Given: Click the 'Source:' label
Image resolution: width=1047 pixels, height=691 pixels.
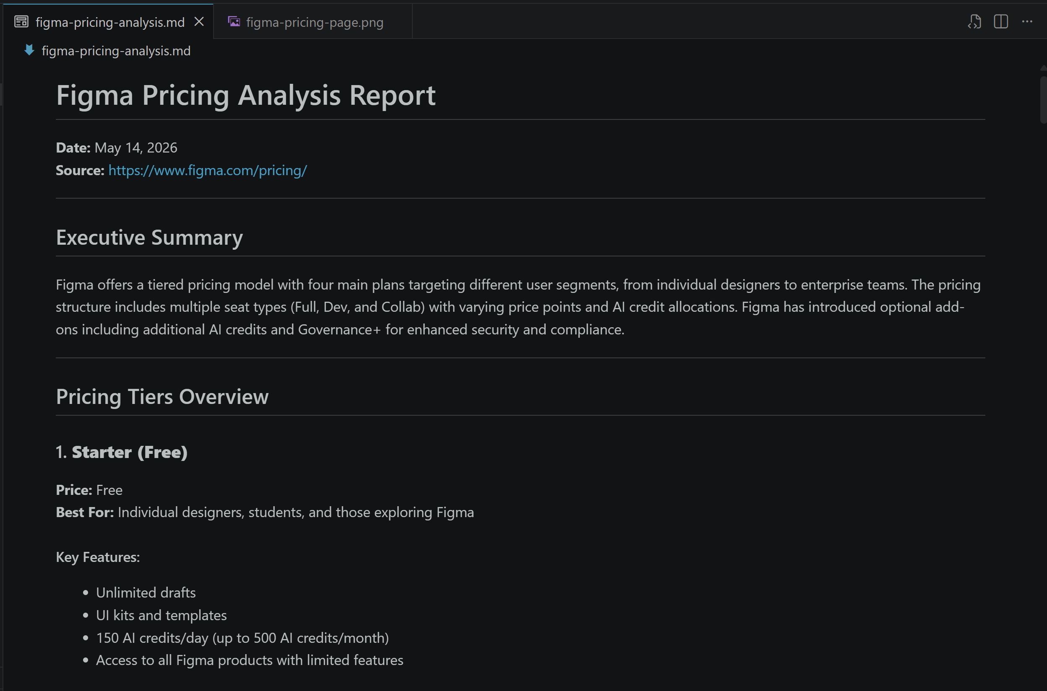Looking at the screenshot, I should (x=80, y=171).
